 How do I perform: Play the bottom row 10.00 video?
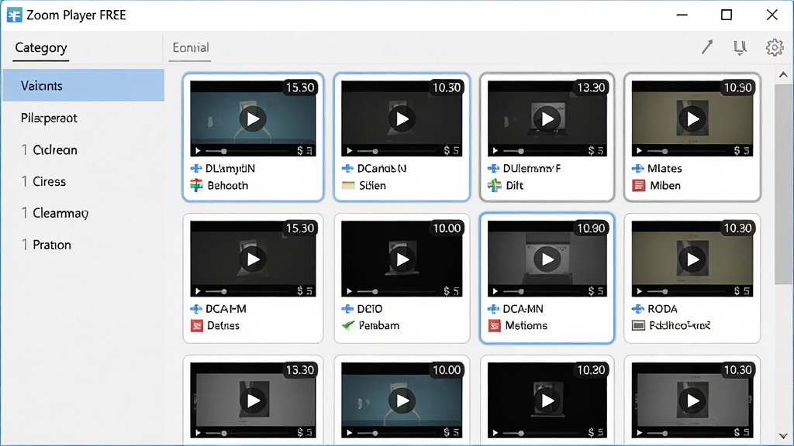pyautogui.click(x=402, y=400)
